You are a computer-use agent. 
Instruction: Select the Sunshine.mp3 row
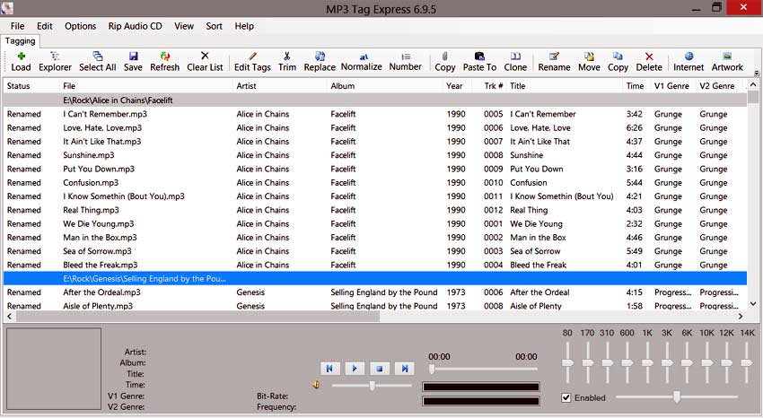375,155
